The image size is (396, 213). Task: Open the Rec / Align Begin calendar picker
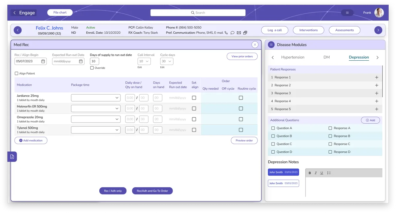(x=43, y=61)
